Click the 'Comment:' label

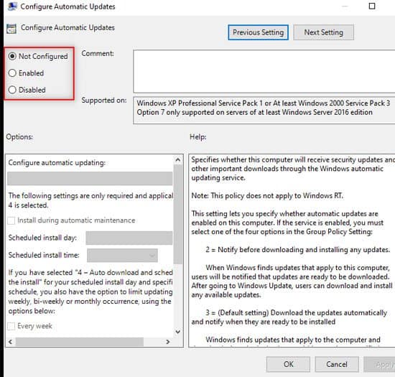pos(98,53)
